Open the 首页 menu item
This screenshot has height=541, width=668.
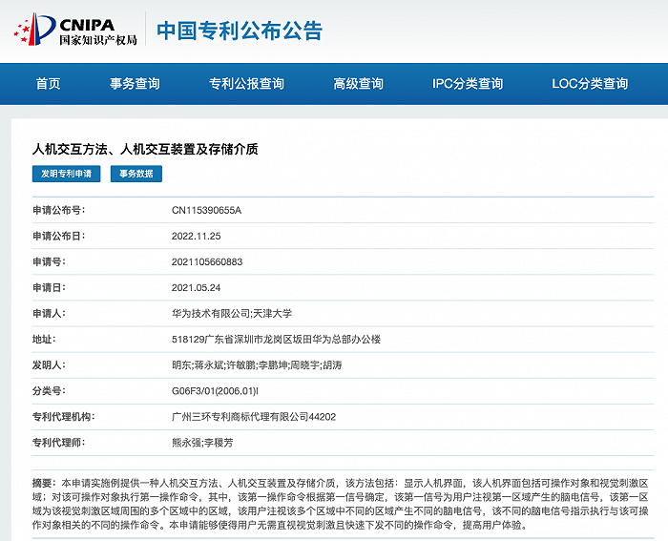[48, 84]
